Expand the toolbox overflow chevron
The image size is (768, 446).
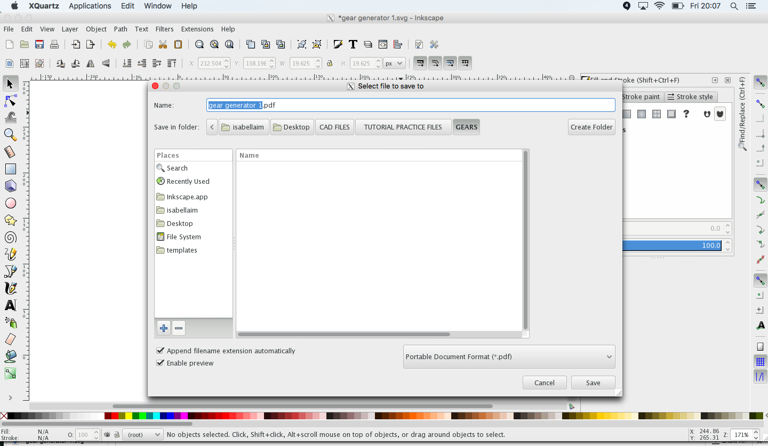tap(10, 398)
